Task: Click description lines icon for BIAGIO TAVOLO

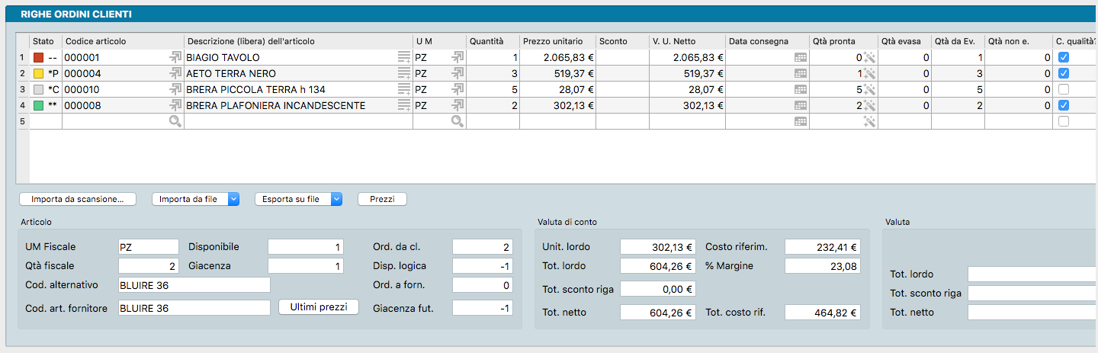Action: [x=404, y=57]
